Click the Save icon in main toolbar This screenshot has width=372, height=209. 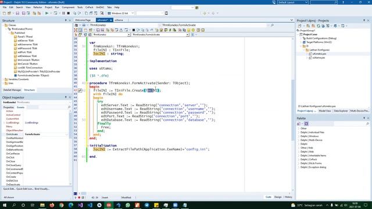coord(17,13)
